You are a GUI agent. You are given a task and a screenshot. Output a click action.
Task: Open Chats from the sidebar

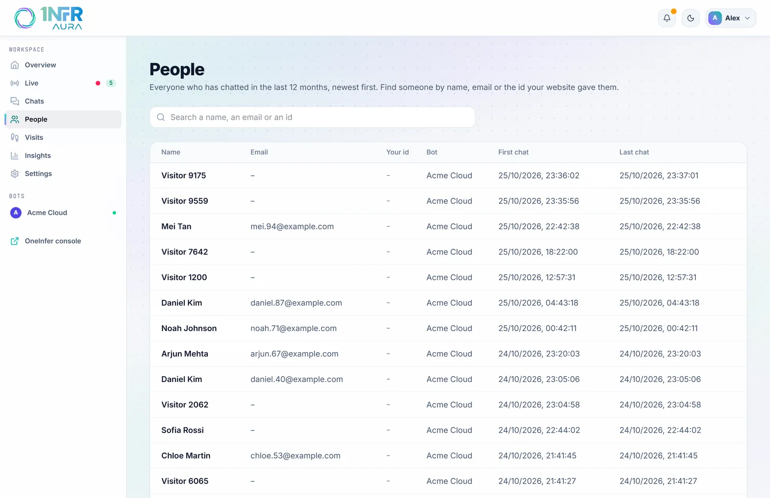63,101
